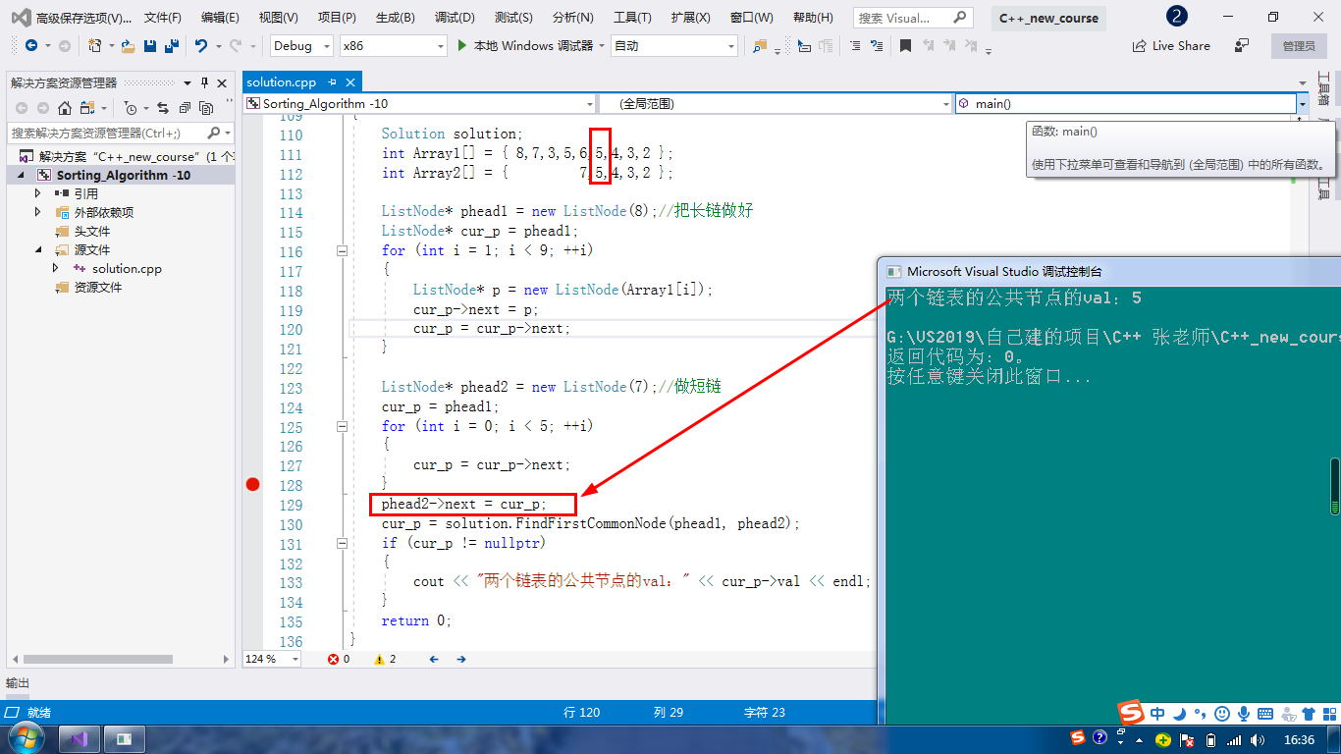The image size is (1341, 754).
Task: Click the Save file icon in toolbar
Action: [x=150, y=45]
